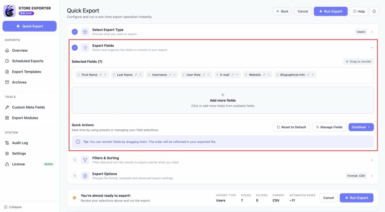Image resolution: width=385 pixels, height=212 pixels.
Task: Open Help
Action: click(359, 11)
